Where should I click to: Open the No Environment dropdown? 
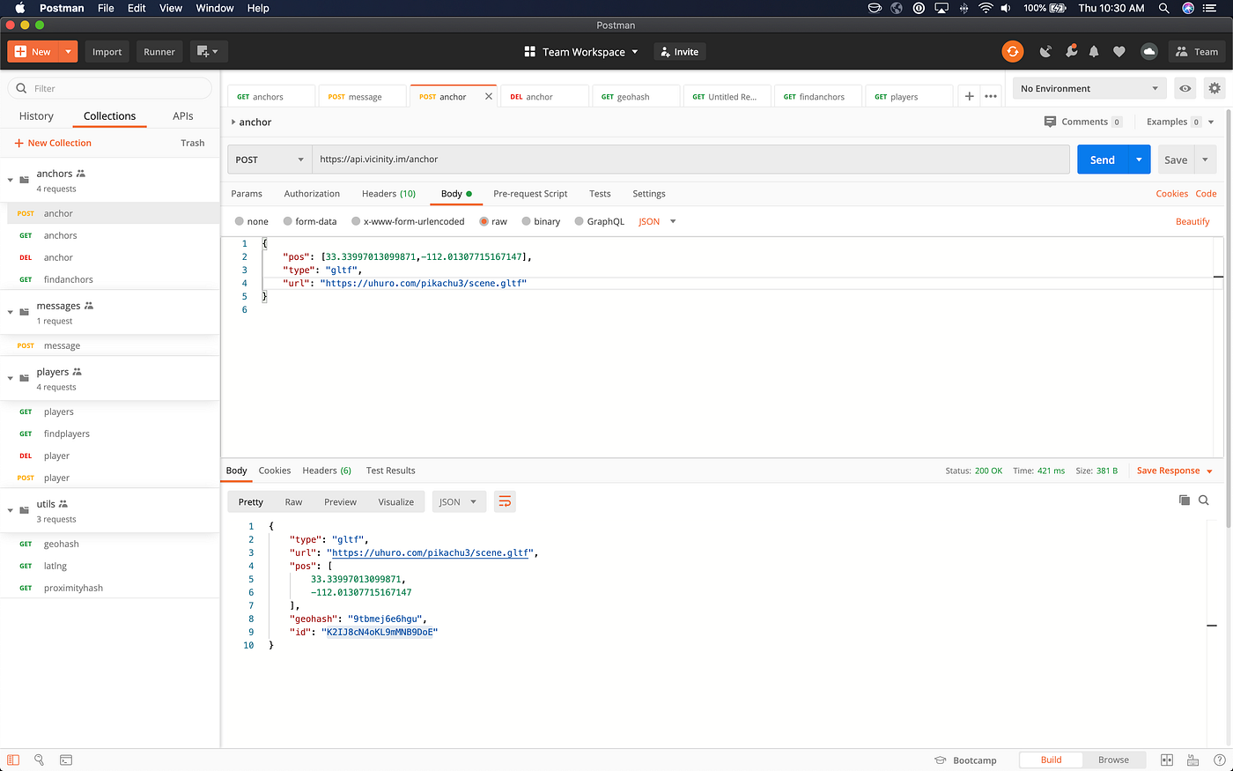[1089, 88]
